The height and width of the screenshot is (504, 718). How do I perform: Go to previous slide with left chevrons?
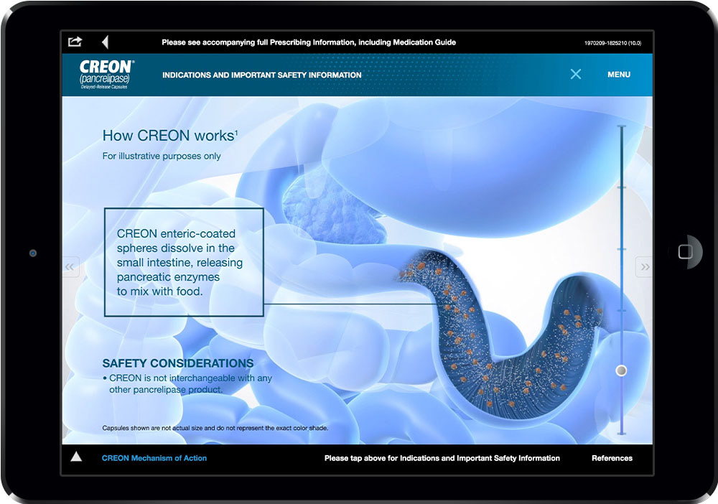70,267
